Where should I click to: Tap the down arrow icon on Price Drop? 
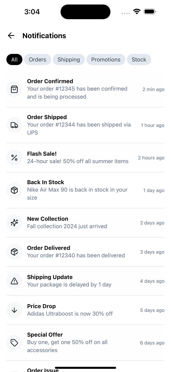coord(14,310)
